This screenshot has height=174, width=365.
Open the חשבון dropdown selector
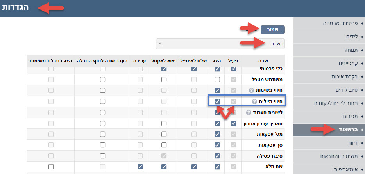click(220, 44)
